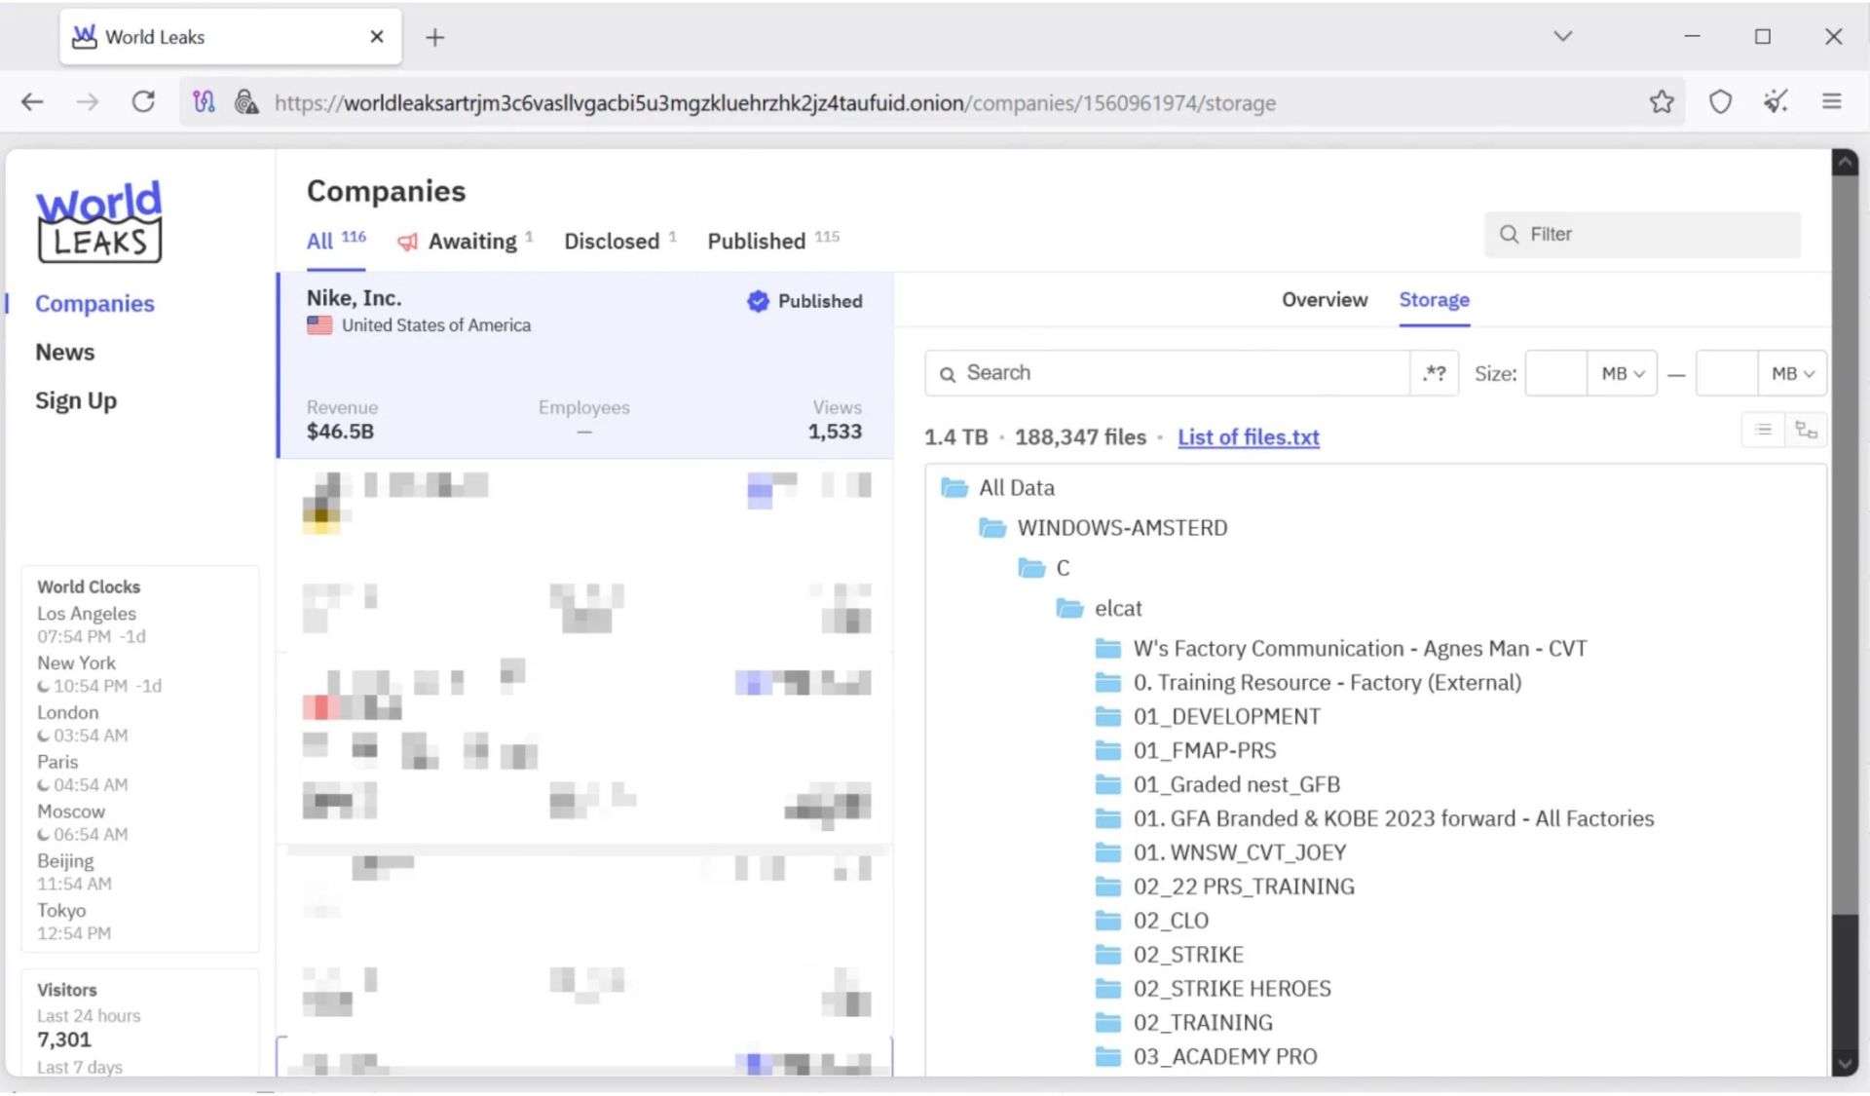This screenshot has height=1096, width=1870.
Task: Click the page vertical scrollbar thumb
Action: click(x=1845, y=546)
